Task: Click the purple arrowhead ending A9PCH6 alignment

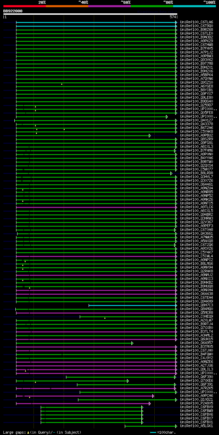Action: coord(153,396)
